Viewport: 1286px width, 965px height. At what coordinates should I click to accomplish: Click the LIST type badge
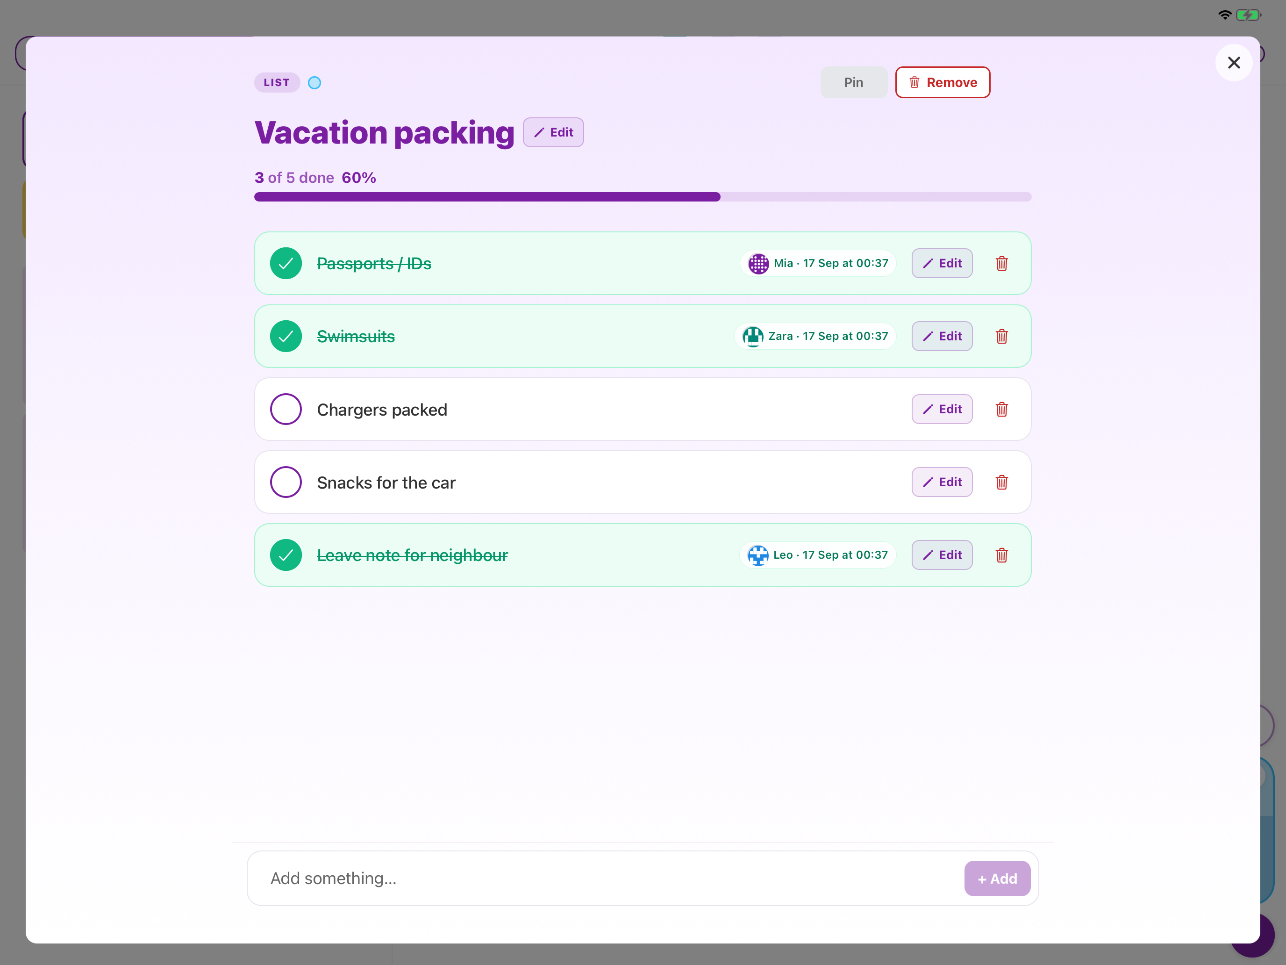[277, 83]
